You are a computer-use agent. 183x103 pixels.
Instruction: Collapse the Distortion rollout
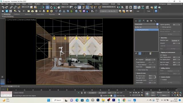tap(164, 38)
